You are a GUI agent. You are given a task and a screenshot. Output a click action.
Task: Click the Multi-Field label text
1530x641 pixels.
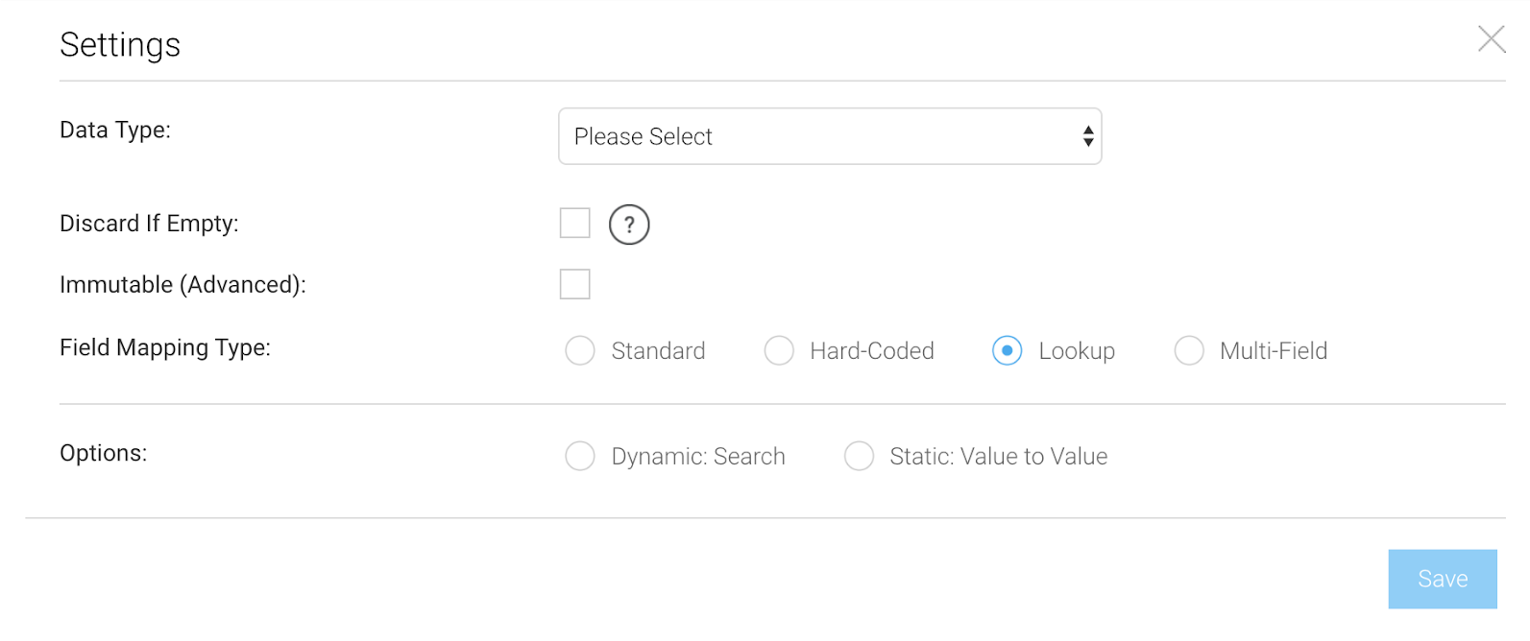click(1274, 351)
